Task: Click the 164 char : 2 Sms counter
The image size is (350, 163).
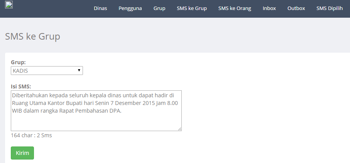Action: pos(31,135)
